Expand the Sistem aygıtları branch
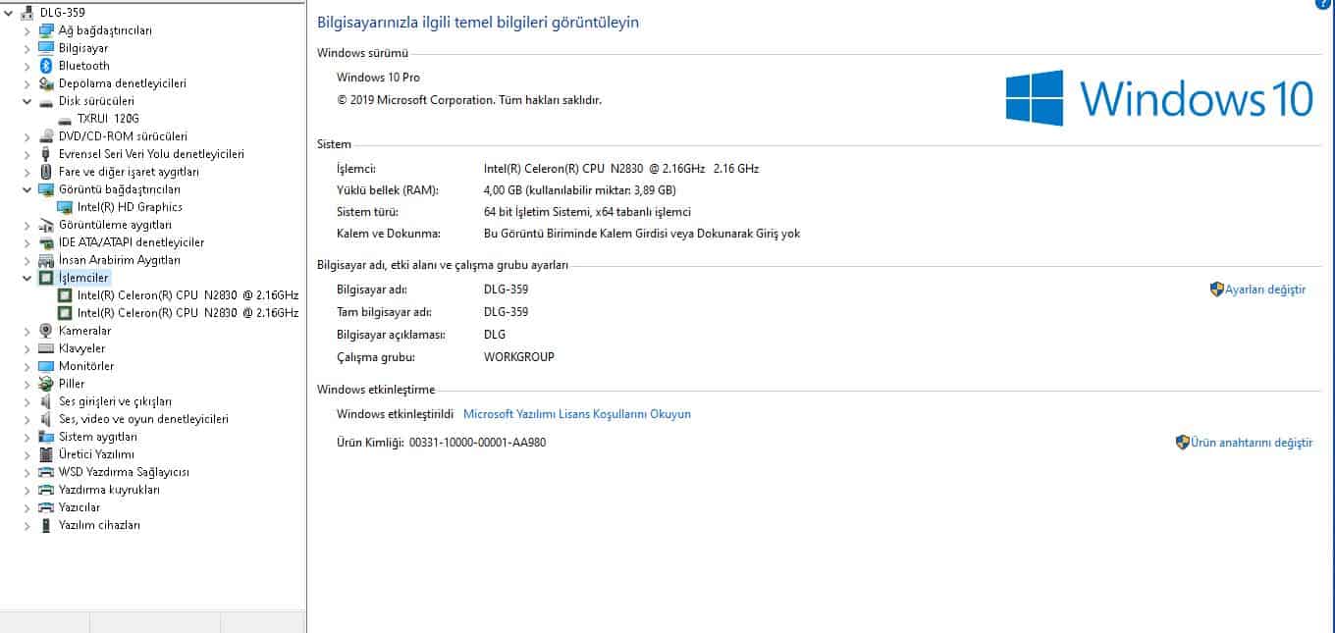Image resolution: width=1335 pixels, height=633 pixels. pyautogui.click(x=27, y=437)
